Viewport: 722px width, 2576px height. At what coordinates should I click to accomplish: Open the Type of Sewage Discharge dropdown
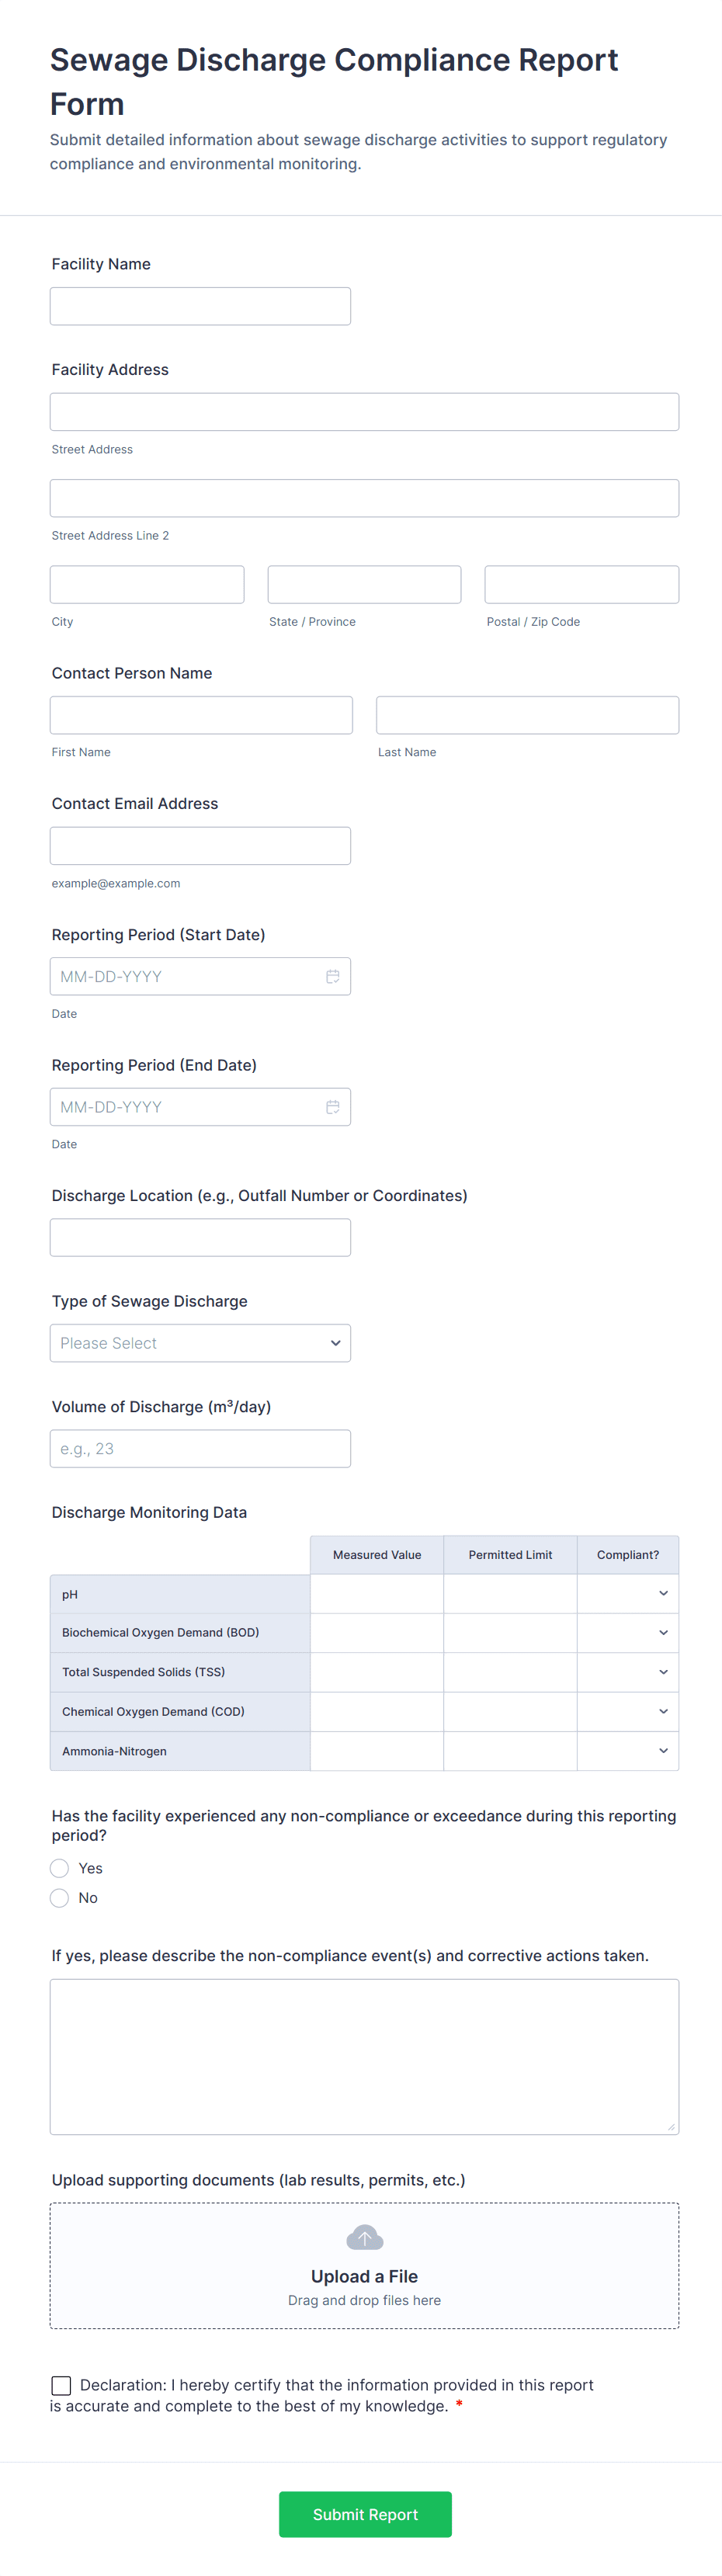coord(200,1343)
